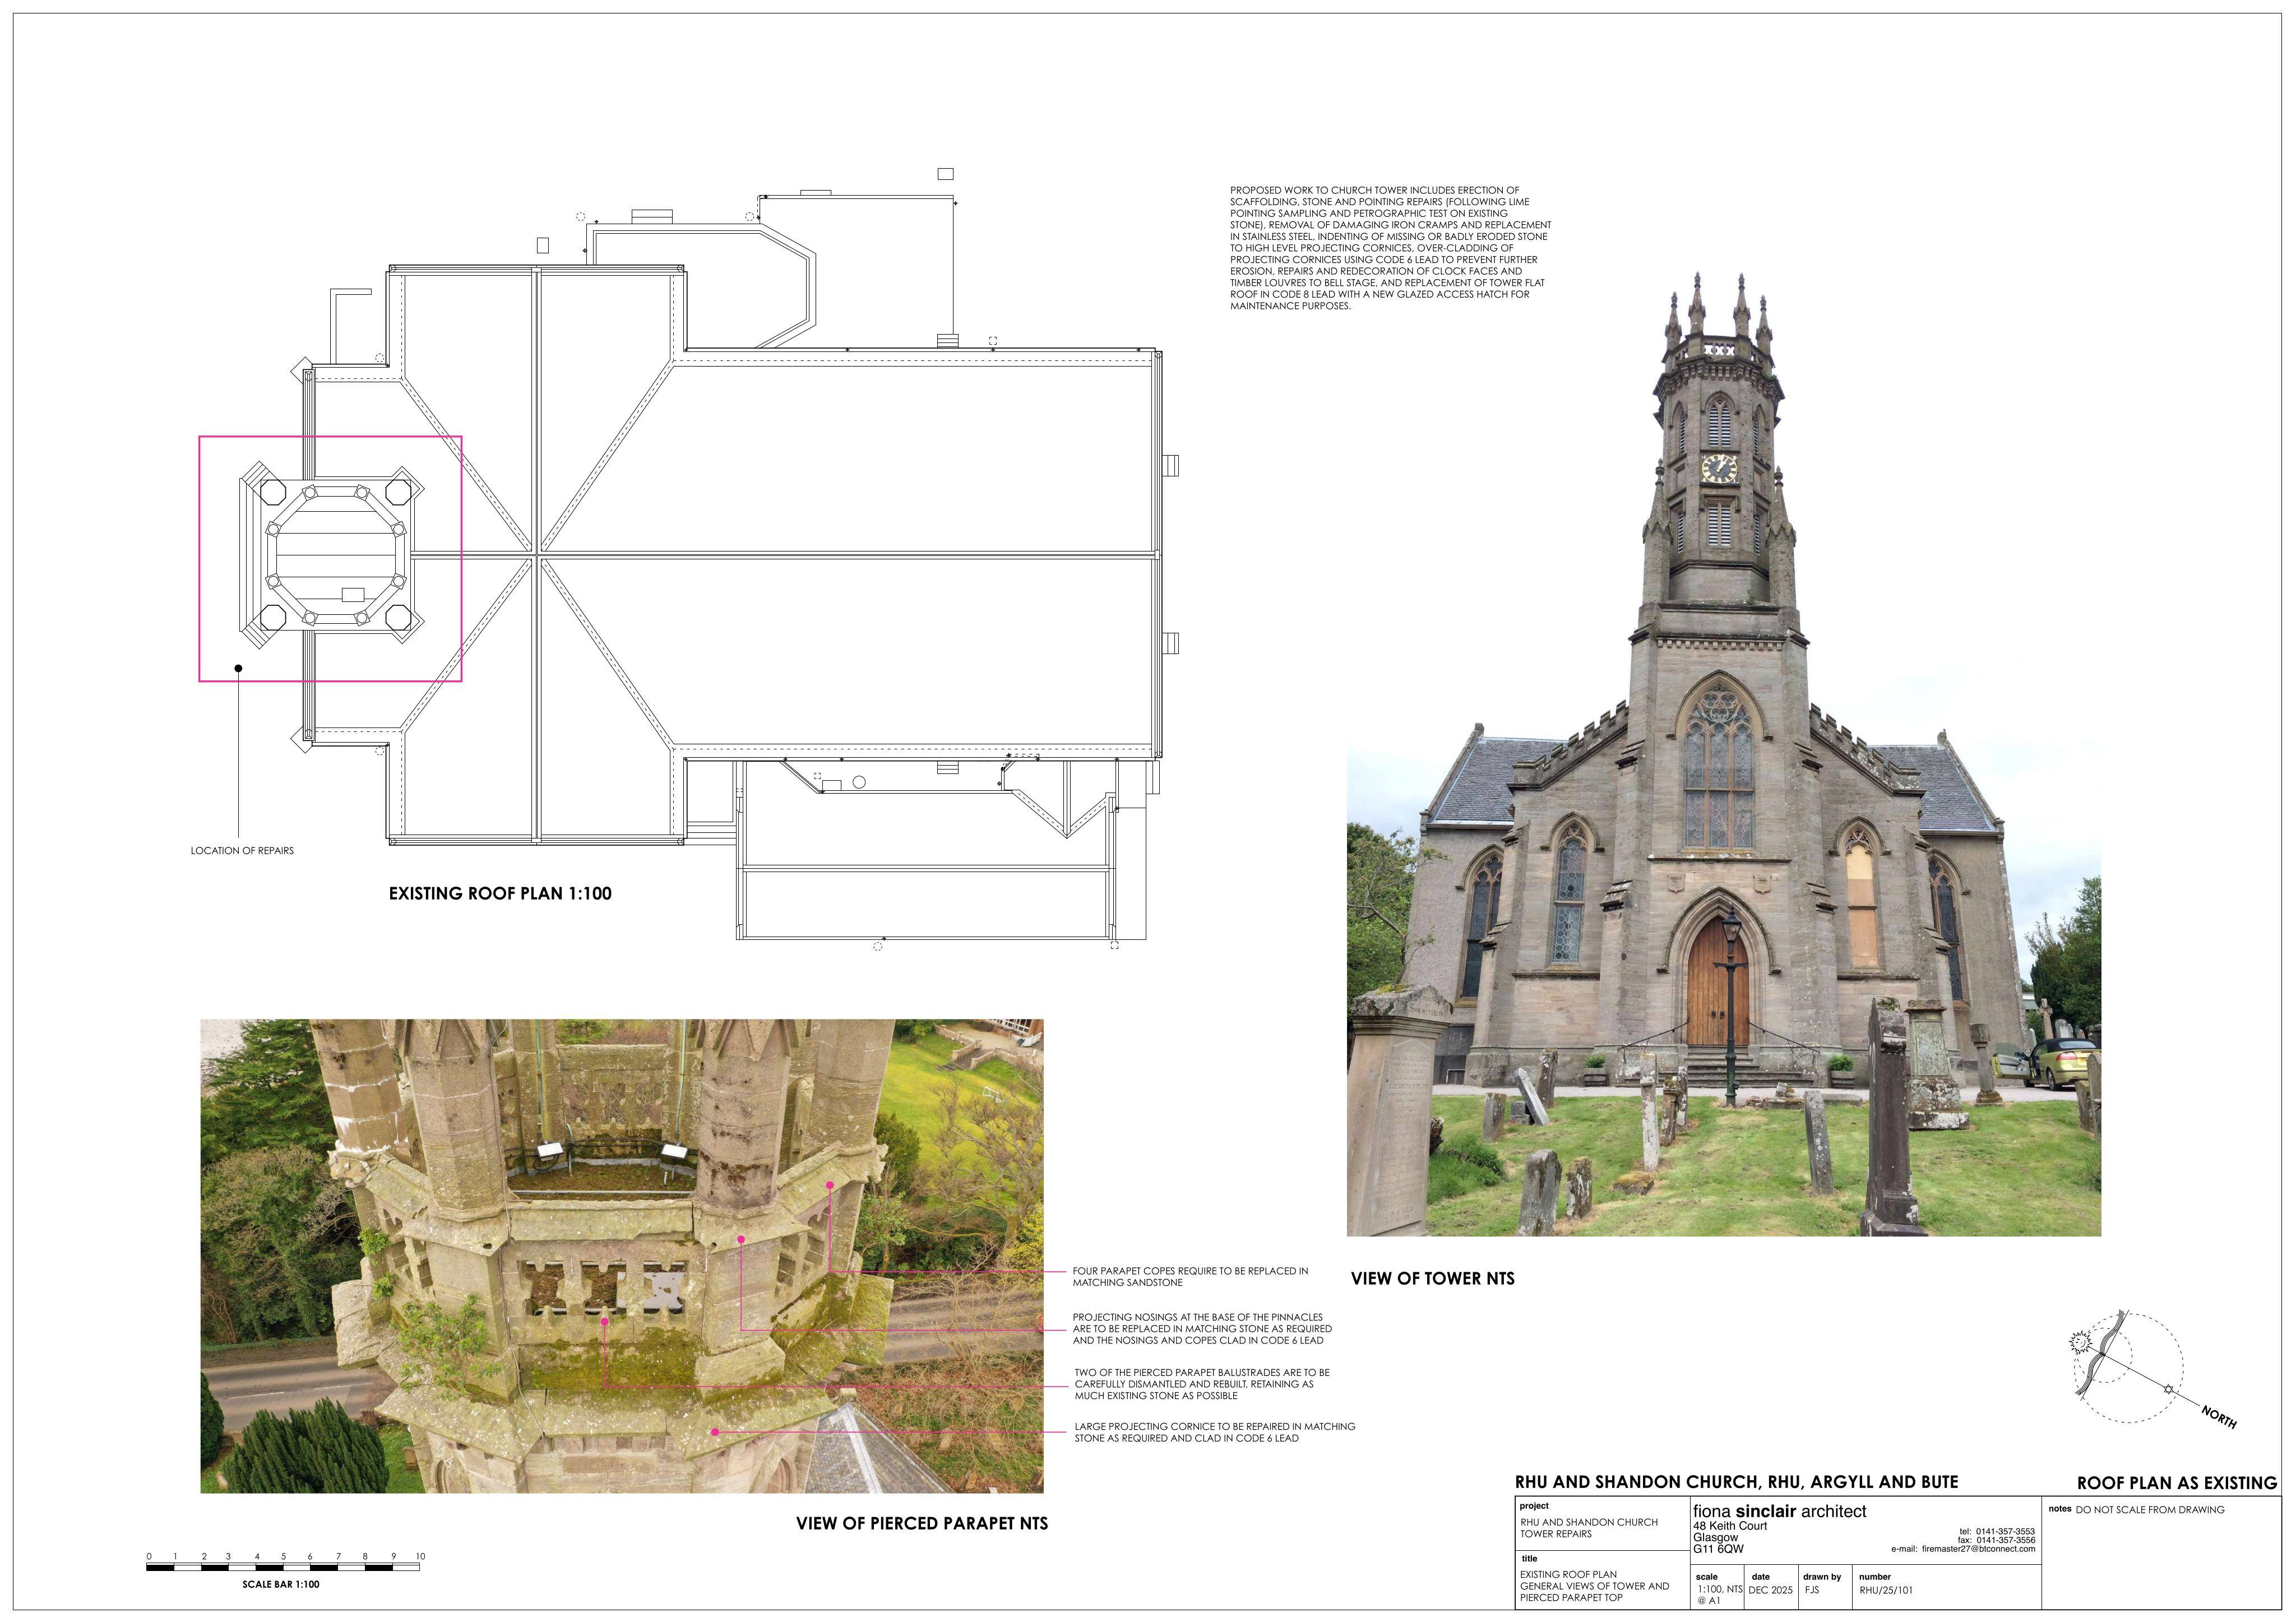
Task: Click the 'RHU AND SHANDON CHURCH, RHU, ARGYLL AND BUTE' title
Action: (x=1736, y=1482)
